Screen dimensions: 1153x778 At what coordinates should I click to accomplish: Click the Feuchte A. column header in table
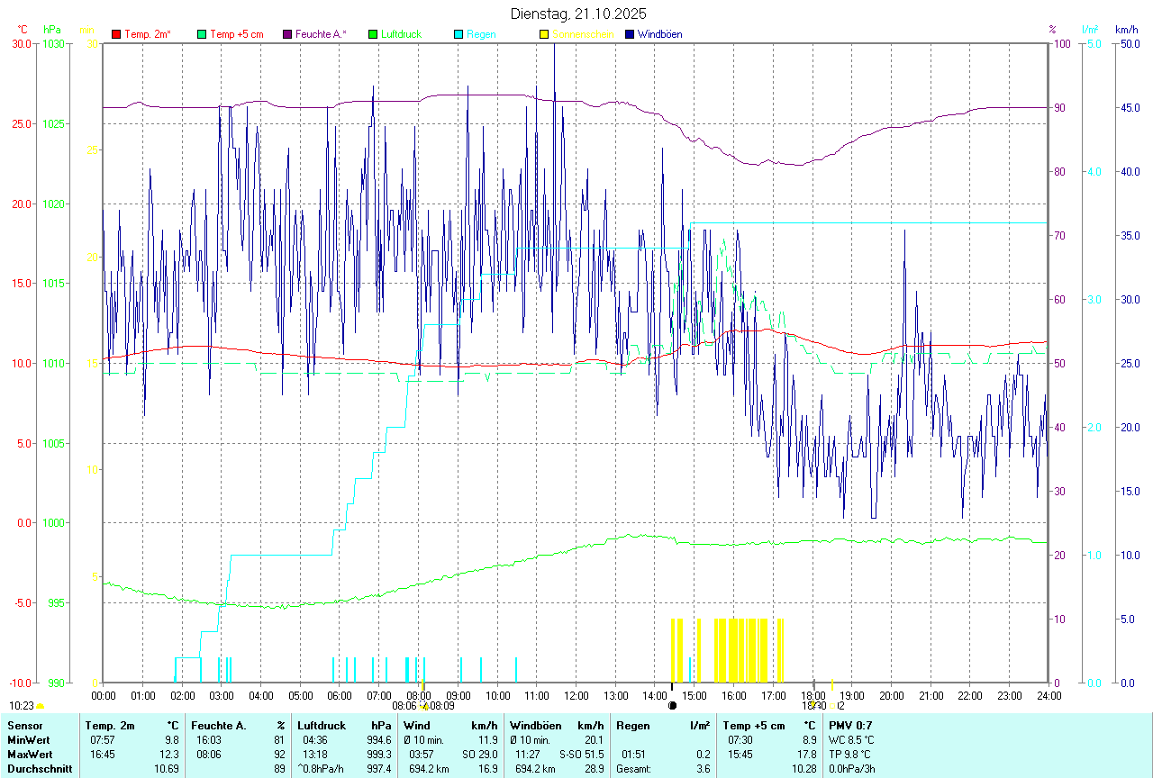(x=218, y=725)
